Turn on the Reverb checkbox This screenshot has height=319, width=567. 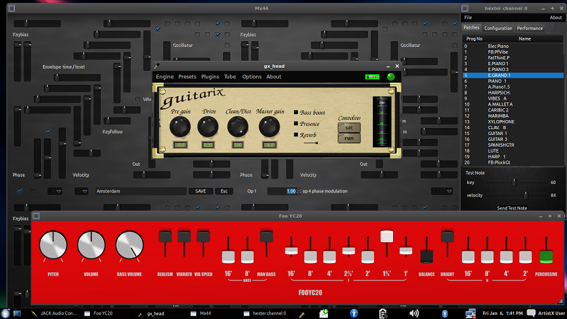tap(297, 134)
